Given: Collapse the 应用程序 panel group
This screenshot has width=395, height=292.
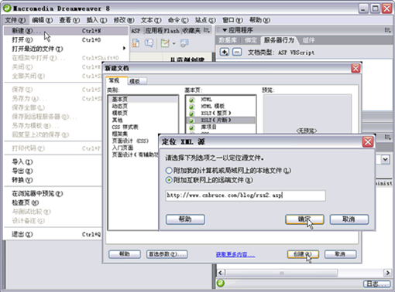Looking at the screenshot, I should pyautogui.click(x=225, y=30).
